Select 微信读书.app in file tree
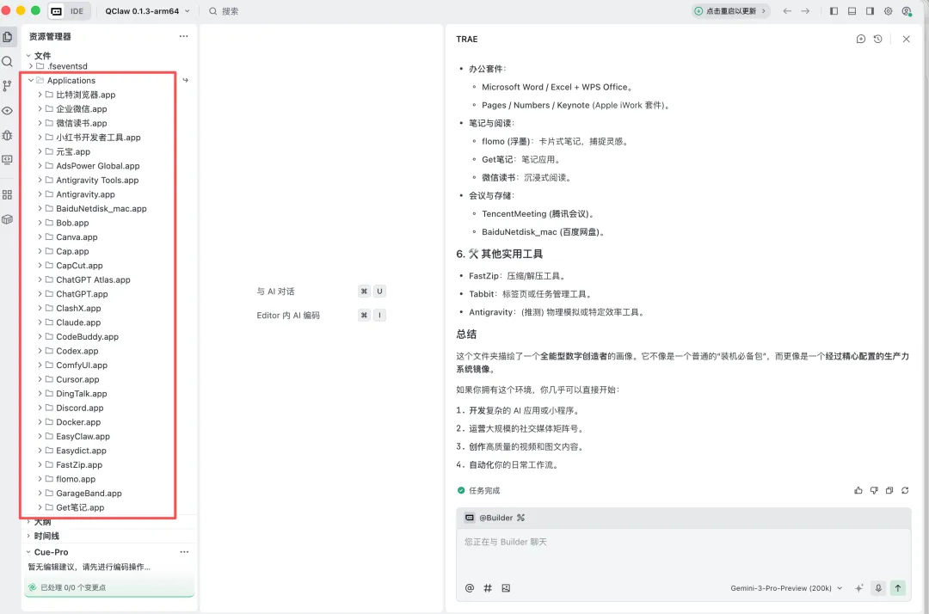This screenshot has width=929, height=614. [81, 123]
